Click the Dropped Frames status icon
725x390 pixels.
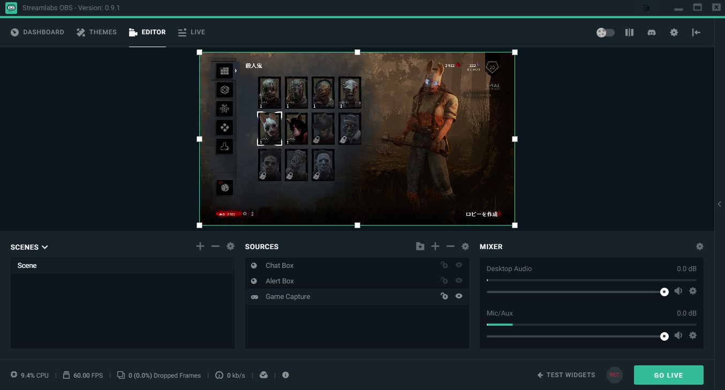(x=121, y=375)
